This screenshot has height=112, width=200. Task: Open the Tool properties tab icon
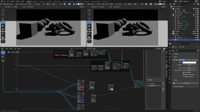point(170,47)
